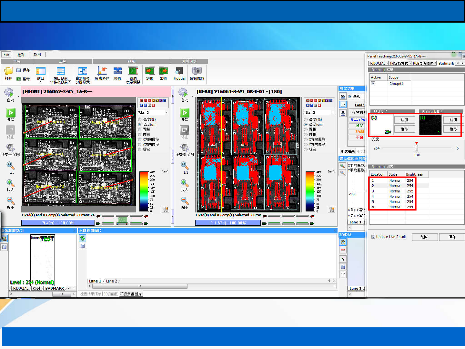Select the 面积 radio button in FRONT panel
The image size is (465, 349).
[140, 129]
